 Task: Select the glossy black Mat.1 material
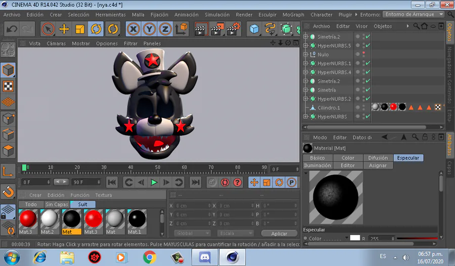pyautogui.click(x=137, y=219)
